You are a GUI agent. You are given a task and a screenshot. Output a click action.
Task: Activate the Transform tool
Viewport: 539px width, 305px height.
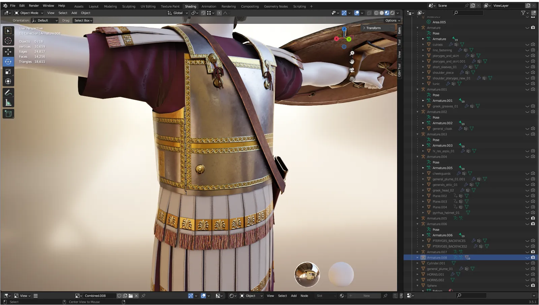(x=8, y=81)
